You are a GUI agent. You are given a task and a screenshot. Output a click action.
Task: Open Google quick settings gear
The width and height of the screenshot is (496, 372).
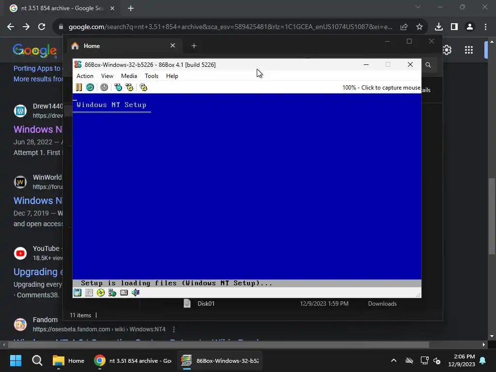[x=447, y=50]
